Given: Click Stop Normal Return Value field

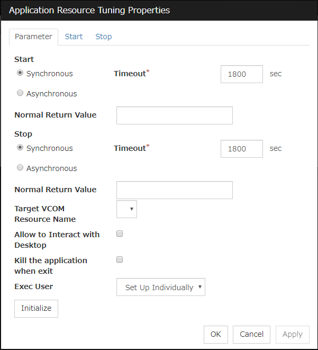Looking at the screenshot, I should pyautogui.click(x=174, y=190).
